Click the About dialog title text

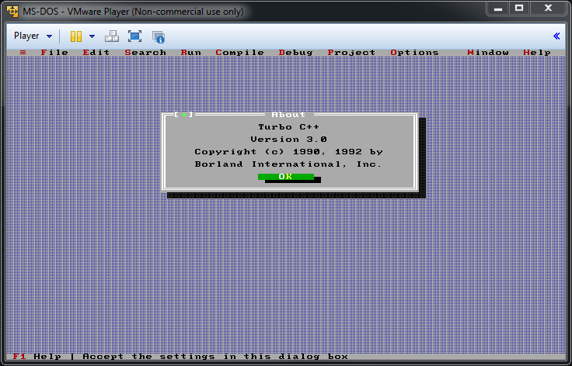[288, 115]
